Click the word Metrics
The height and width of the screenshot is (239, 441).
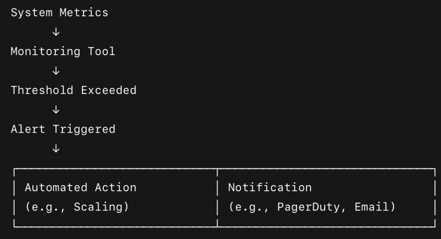point(84,12)
